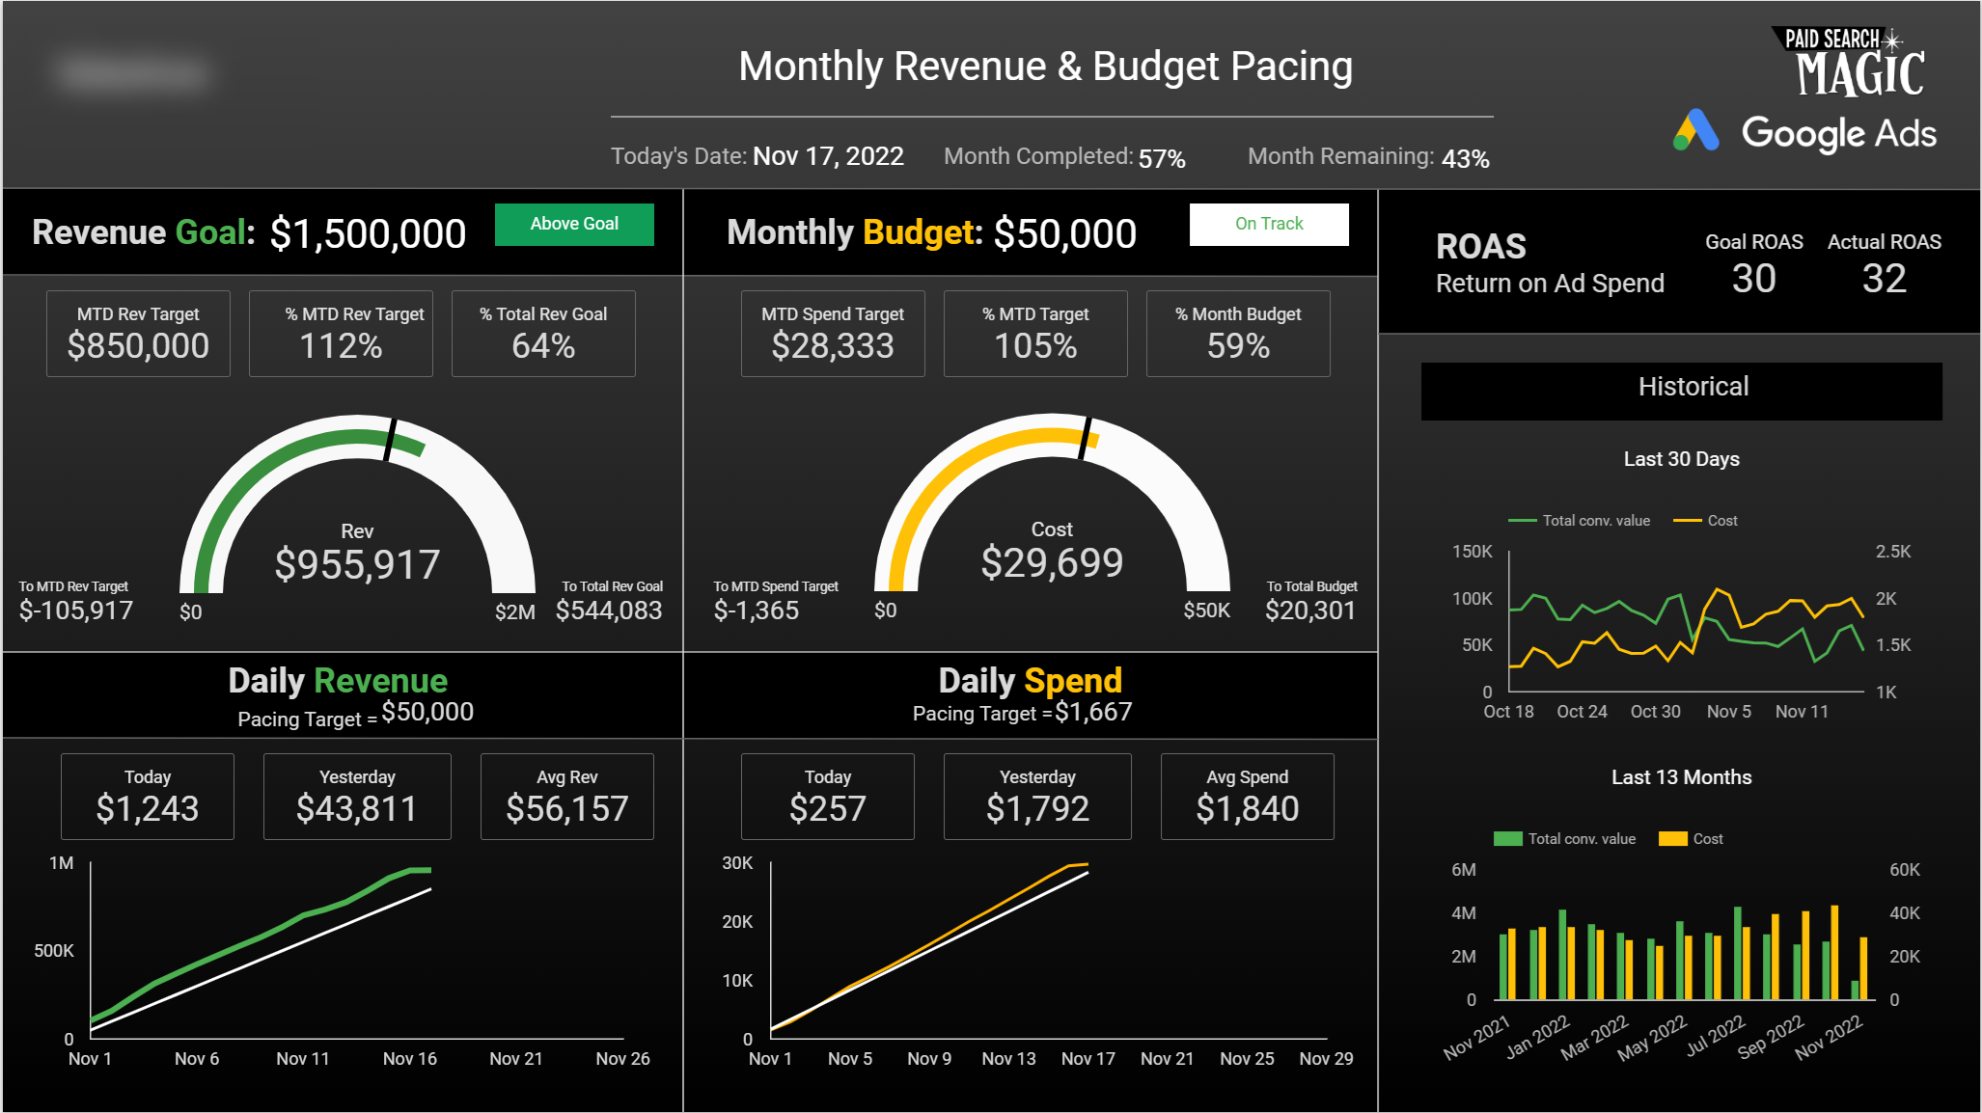The width and height of the screenshot is (1982, 1113).
Task: Click Total conv. value legend line in Last 30 Days
Action: point(1522,521)
